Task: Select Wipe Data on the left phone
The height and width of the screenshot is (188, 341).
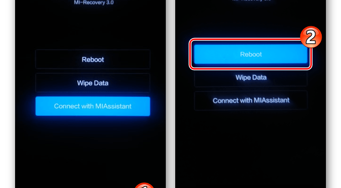Action: pos(93,83)
